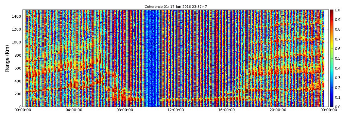Click the colorbar 0.3 tick label
This screenshot has height=122, width=346.
click(337, 78)
